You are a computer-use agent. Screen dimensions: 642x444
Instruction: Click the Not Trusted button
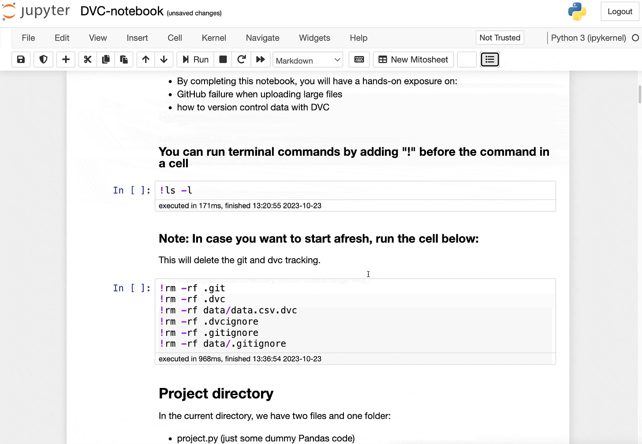tap(500, 38)
